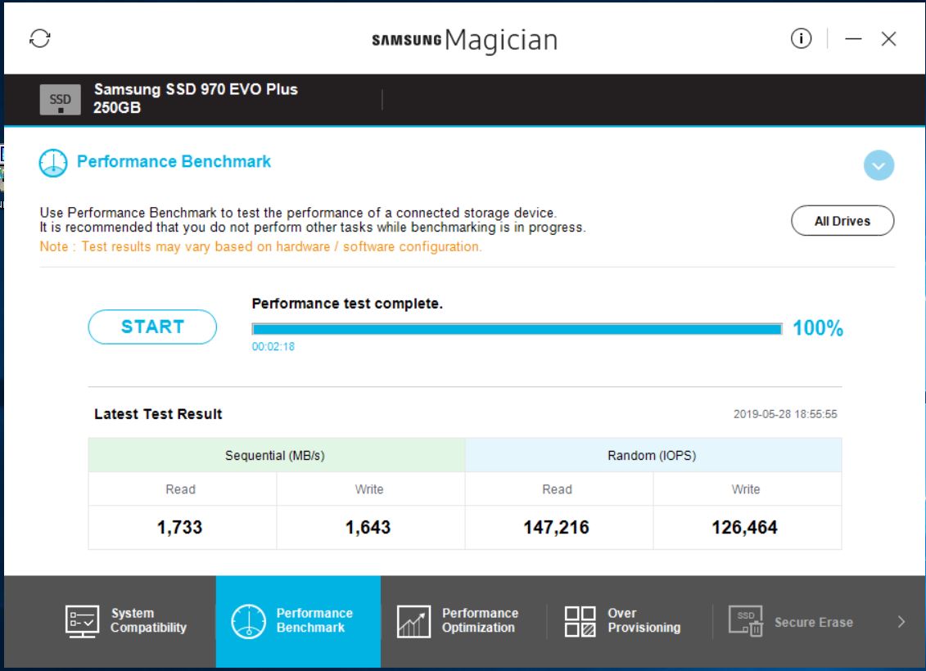Click the Performance Benchmark gauge icon heading
The width and height of the screenshot is (926, 671).
(53, 163)
